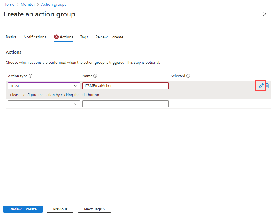Click the info icon beside Name header
271x215 pixels.
point(95,76)
